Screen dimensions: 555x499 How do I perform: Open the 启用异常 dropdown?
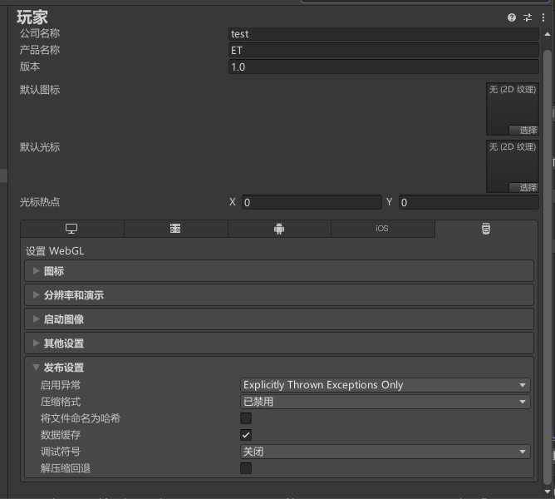[x=386, y=385]
